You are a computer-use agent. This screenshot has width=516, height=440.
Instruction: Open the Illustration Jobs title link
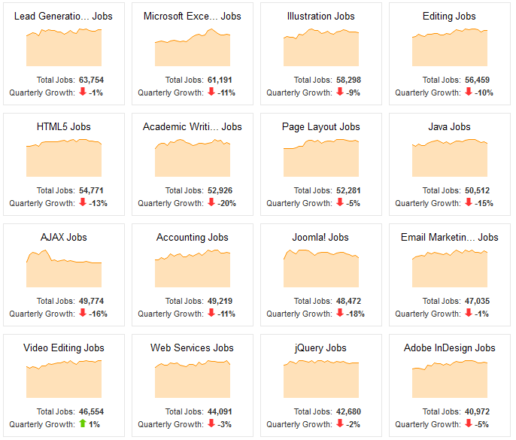[321, 16]
